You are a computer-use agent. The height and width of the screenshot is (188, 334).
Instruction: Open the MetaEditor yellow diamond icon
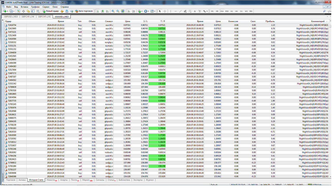[x=62, y=11]
